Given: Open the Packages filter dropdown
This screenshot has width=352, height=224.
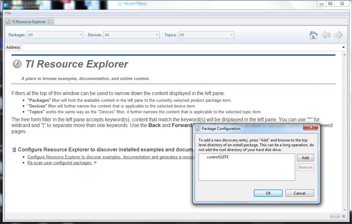Looking at the screenshot, I should 55,35.
